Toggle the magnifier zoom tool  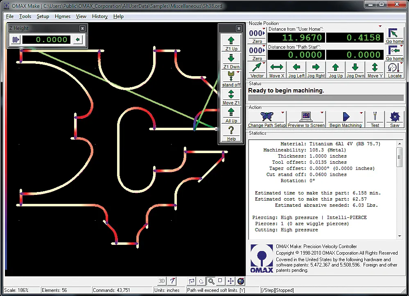click(x=211, y=281)
